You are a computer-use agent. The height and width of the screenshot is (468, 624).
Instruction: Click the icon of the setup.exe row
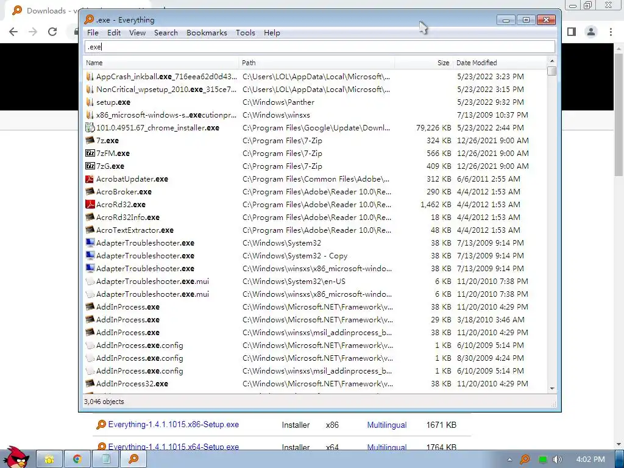click(x=90, y=102)
